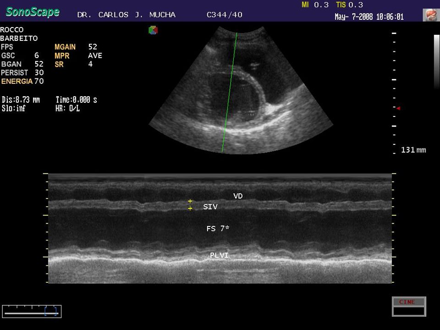Click the 'Dis:8.73 mm' measurement

coord(21,99)
